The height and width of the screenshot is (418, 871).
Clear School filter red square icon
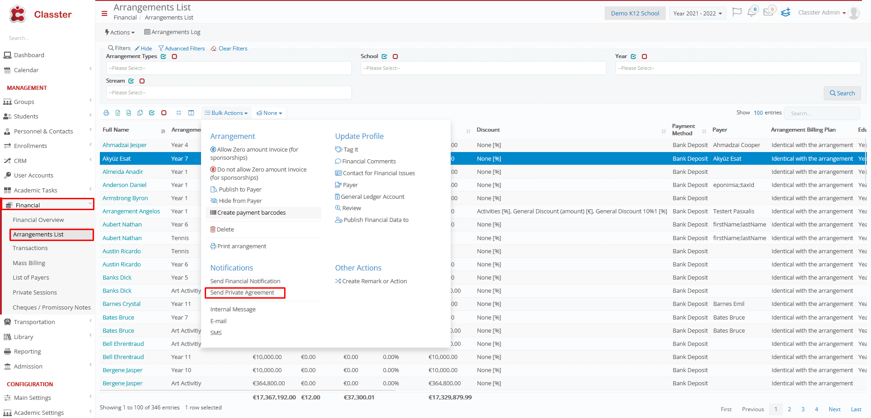click(x=395, y=57)
